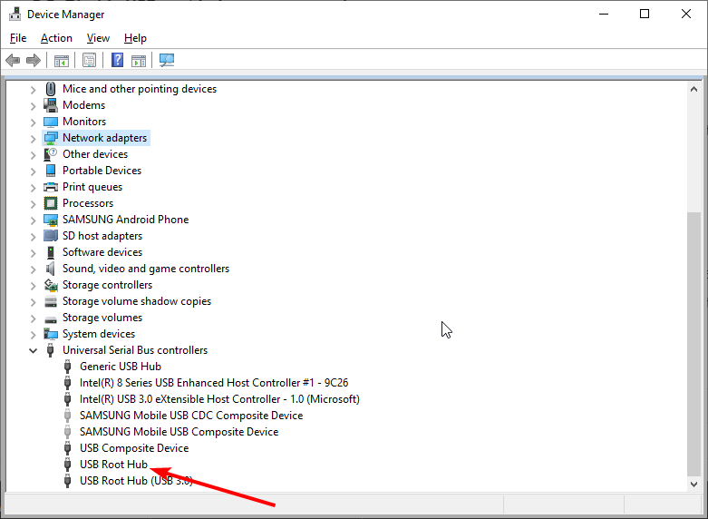Select the SAMSUNG Mobile USB Composite Device label
Image resolution: width=708 pixels, height=519 pixels.
[x=179, y=432]
